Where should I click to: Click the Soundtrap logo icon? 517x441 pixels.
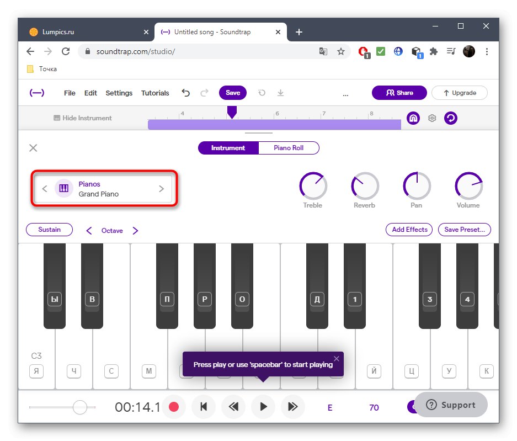pyautogui.click(x=37, y=93)
